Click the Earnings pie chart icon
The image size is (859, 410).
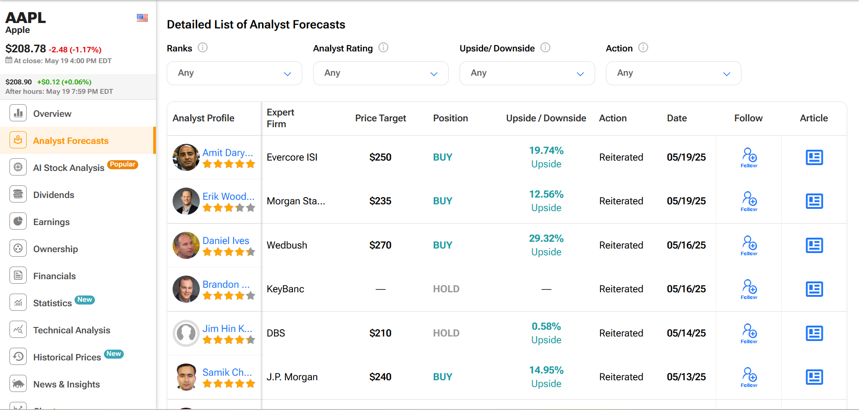(18, 221)
